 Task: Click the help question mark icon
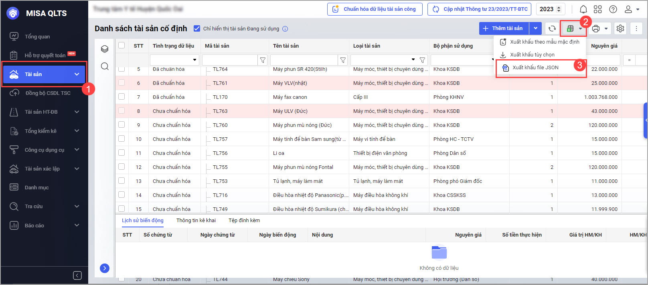[613, 9]
